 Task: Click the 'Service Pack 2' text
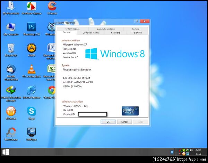coord(70,57)
